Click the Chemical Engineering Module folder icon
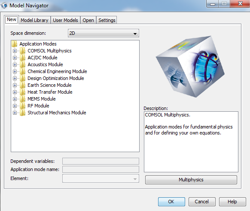Image resolution: width=250 pixels, height=211 pixels. pyautogui.click(x=23, y=71)
